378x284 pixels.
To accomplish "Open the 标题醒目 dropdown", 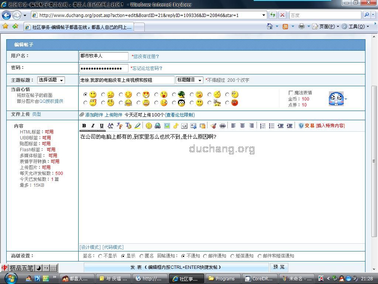I will pyautogui.click(x=189, y=80).
